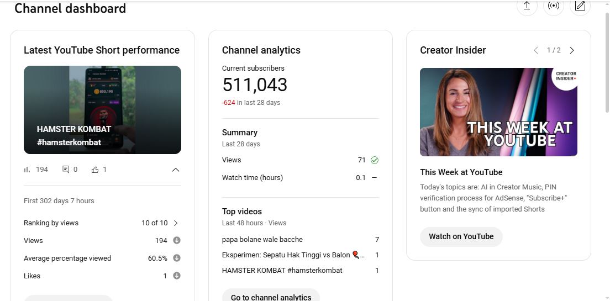Click the This Week at YouTube title text

pos(461,172)
